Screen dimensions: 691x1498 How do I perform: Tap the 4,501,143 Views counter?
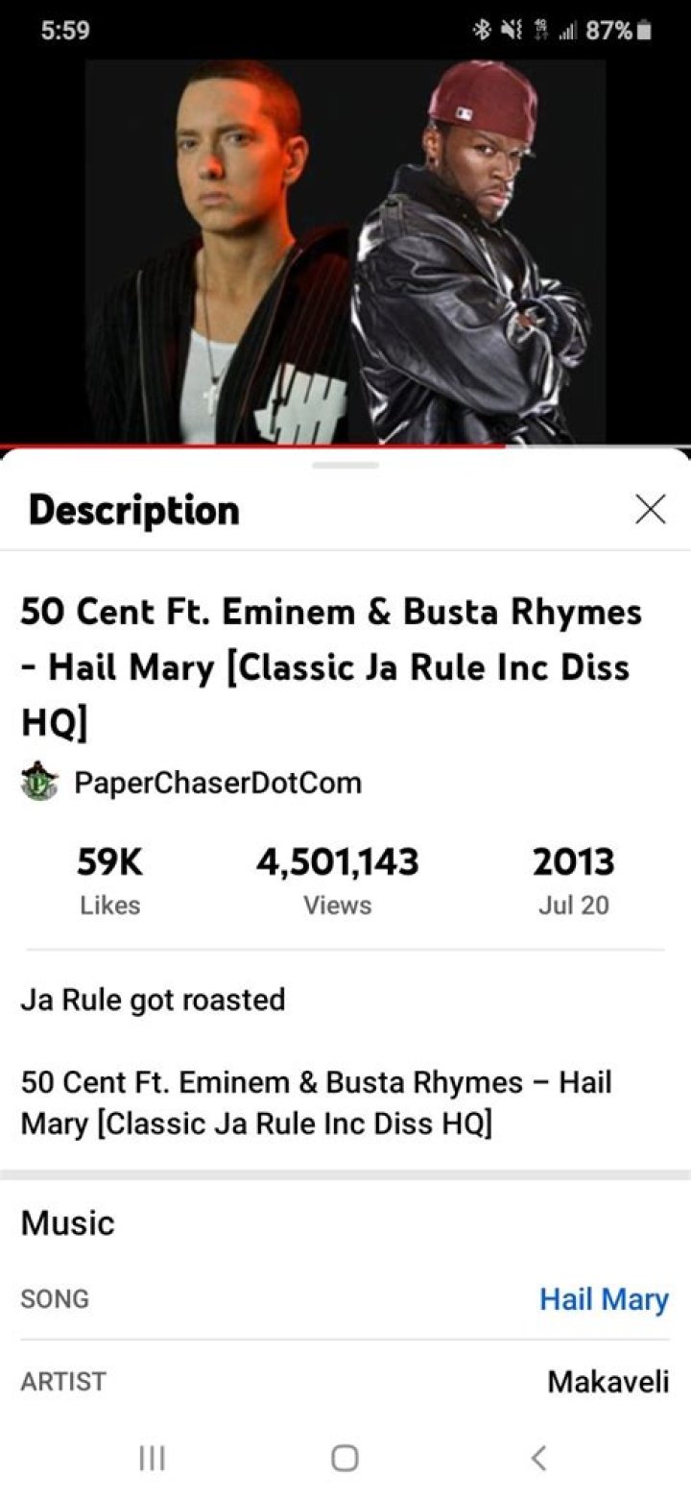(337, 881)
